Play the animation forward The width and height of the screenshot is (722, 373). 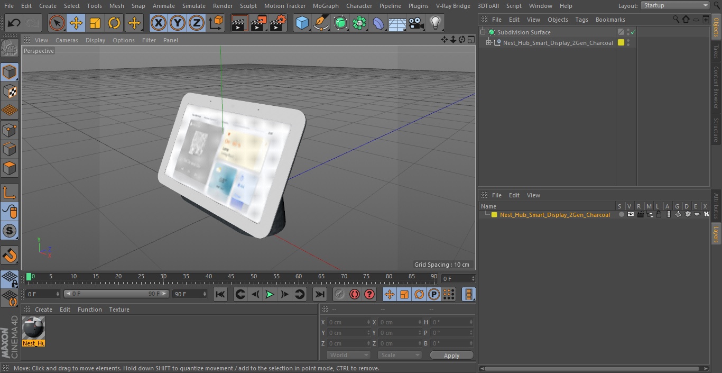coord(270,294)
